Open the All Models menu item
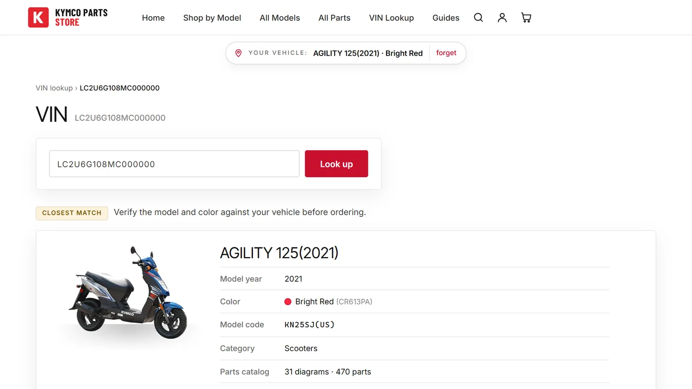The image size is (692, 389). (280, 18)
